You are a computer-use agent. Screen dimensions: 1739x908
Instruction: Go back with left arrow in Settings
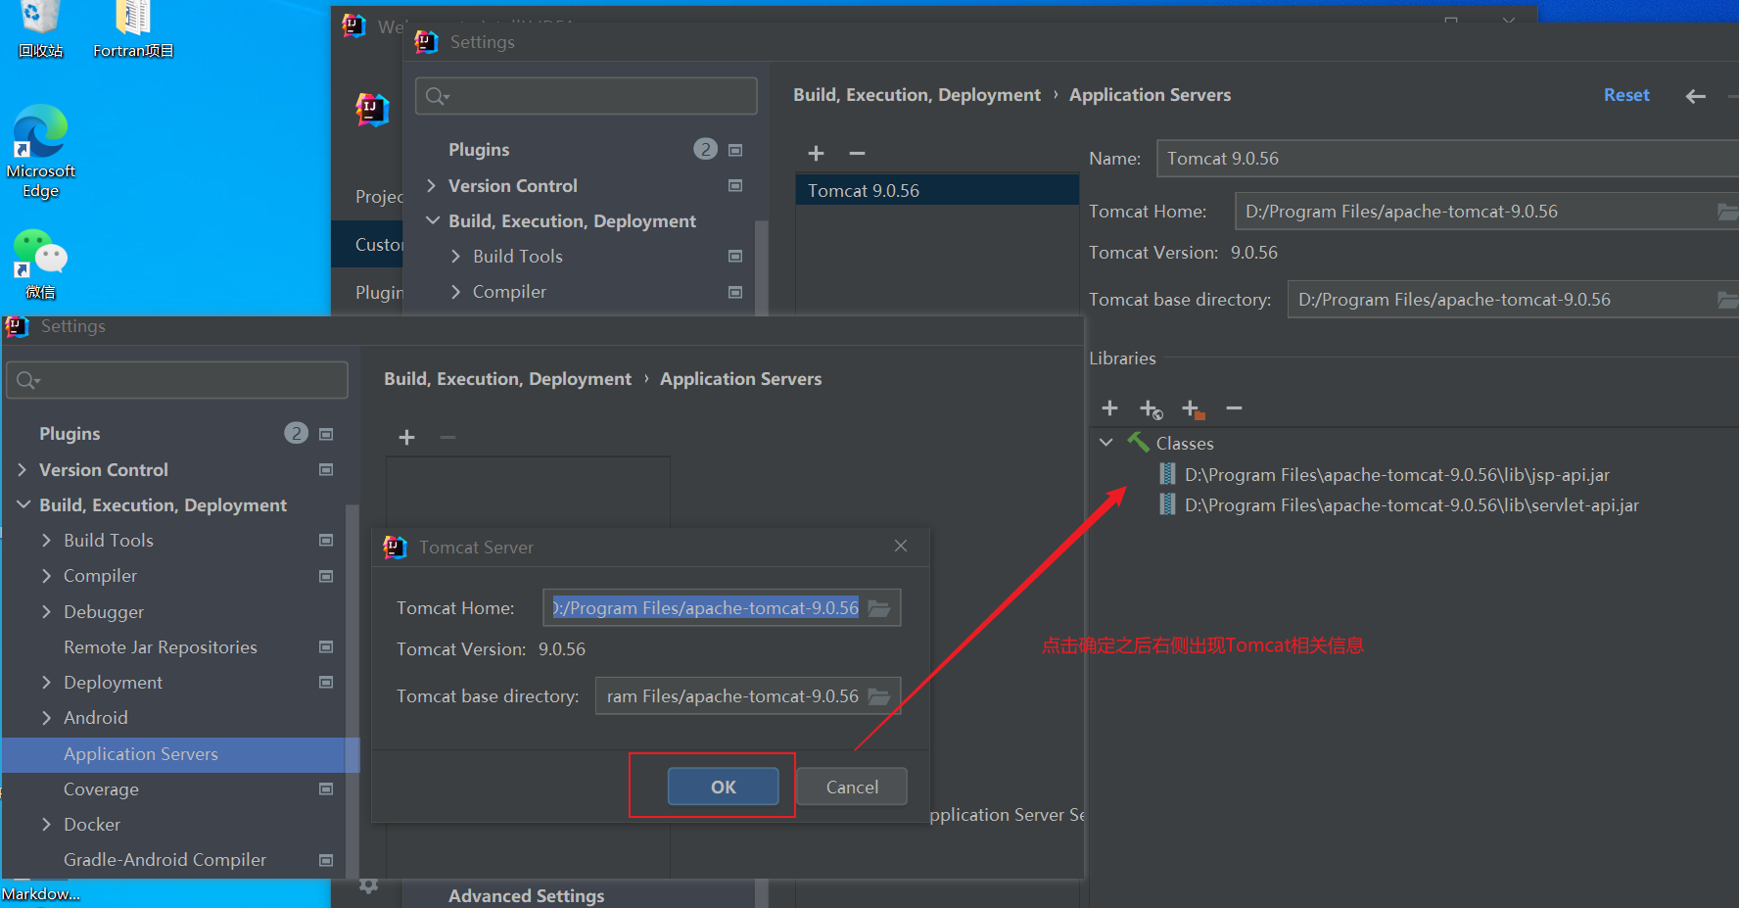(1696, 96)
